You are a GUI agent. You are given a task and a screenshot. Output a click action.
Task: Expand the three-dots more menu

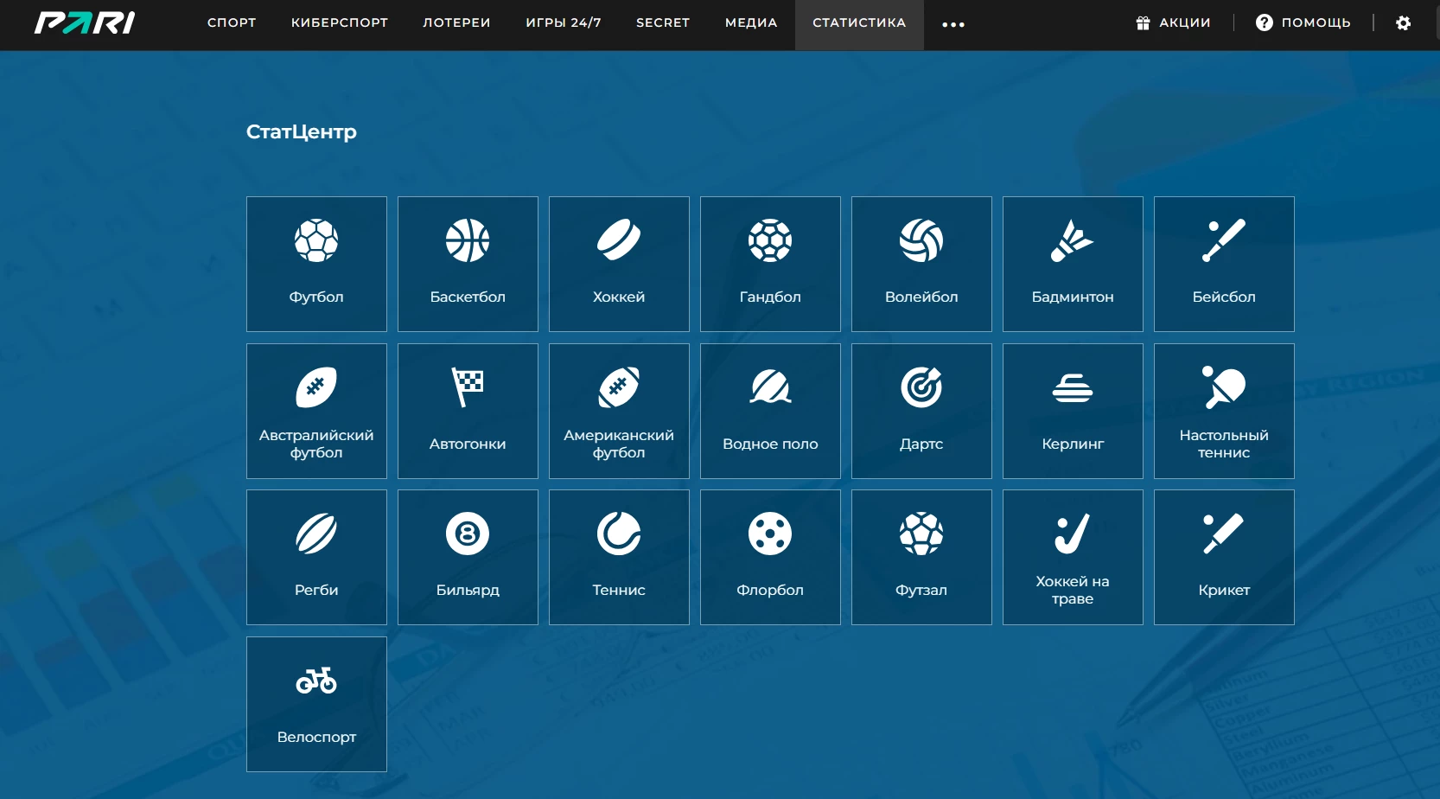coord(953,24)
